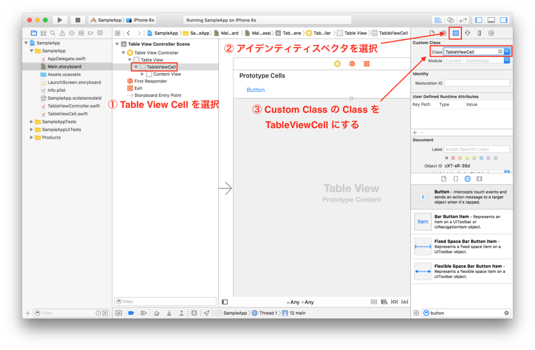Click the Xcode Specific Label field
Viewport: 535px width, 350px height.
pos(477,149)
